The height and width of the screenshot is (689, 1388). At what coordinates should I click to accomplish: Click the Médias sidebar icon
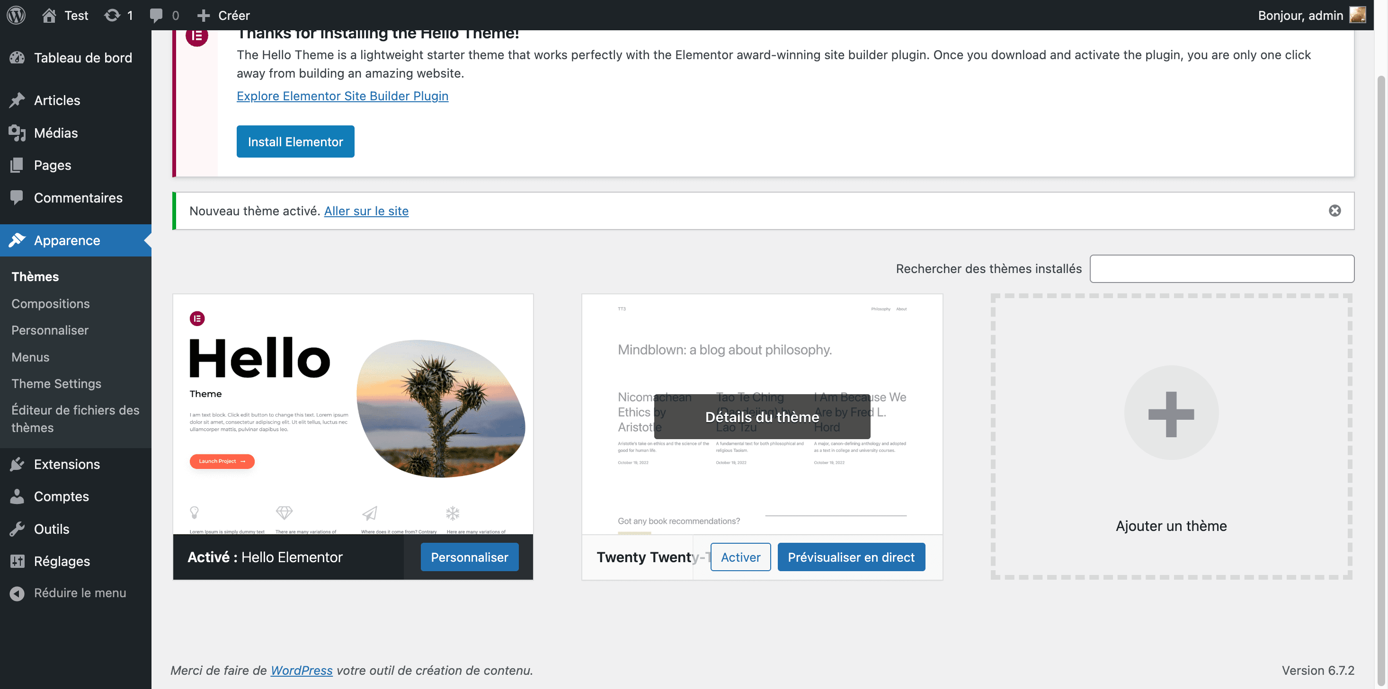17,133
